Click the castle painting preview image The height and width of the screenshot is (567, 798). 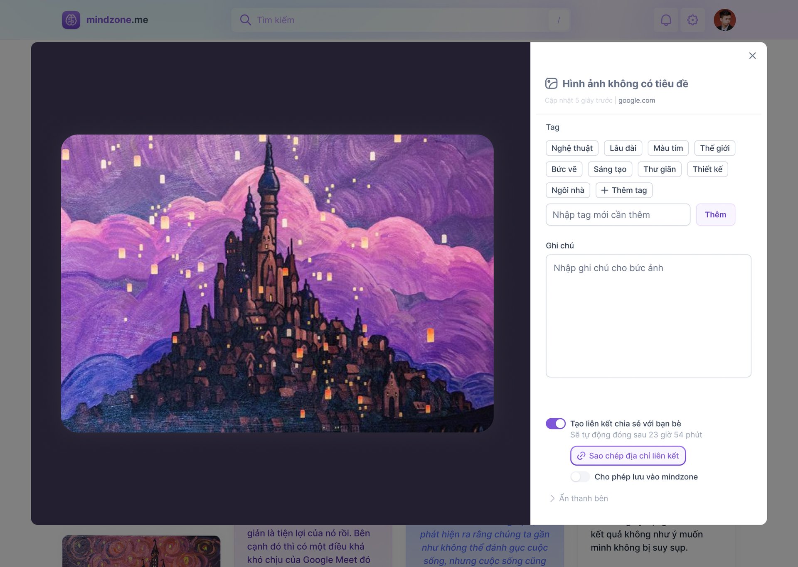click(277, 283)
